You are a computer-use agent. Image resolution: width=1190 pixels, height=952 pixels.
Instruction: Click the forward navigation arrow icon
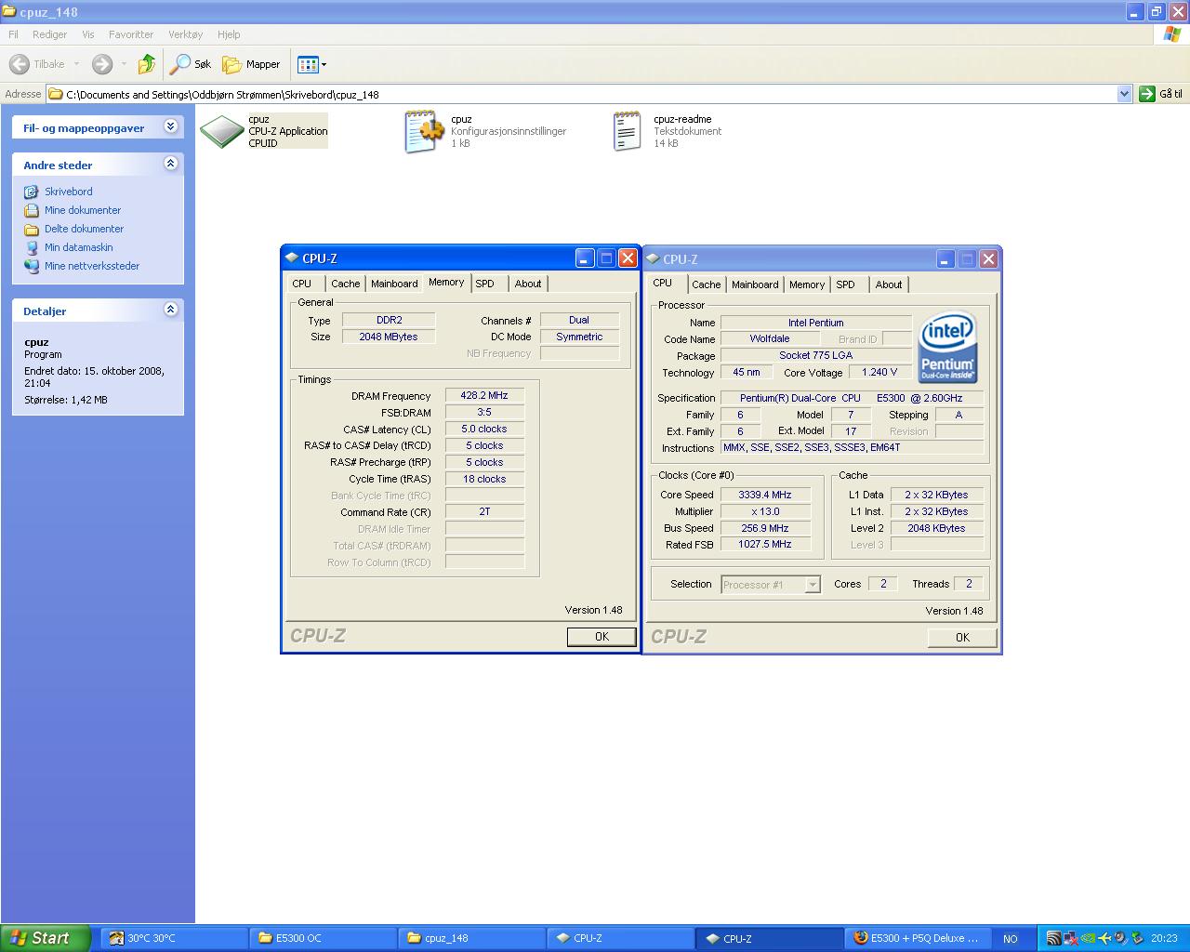tap(102, 64)
